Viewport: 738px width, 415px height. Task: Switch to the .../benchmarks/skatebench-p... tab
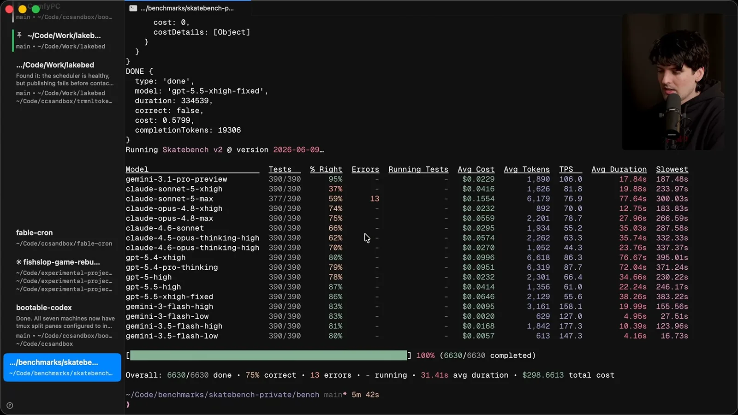187,8
